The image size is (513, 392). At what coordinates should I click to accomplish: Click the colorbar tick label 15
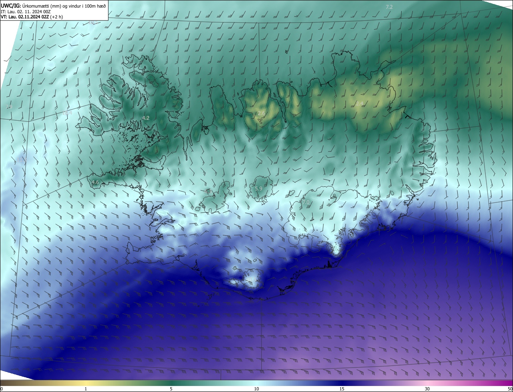(342, 389)
